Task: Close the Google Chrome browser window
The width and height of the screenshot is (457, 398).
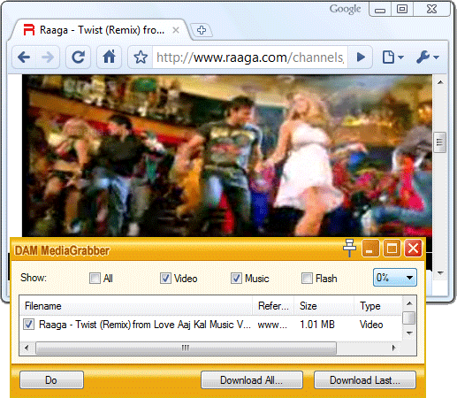Action: pyautogui.click(x=432, y=10)
